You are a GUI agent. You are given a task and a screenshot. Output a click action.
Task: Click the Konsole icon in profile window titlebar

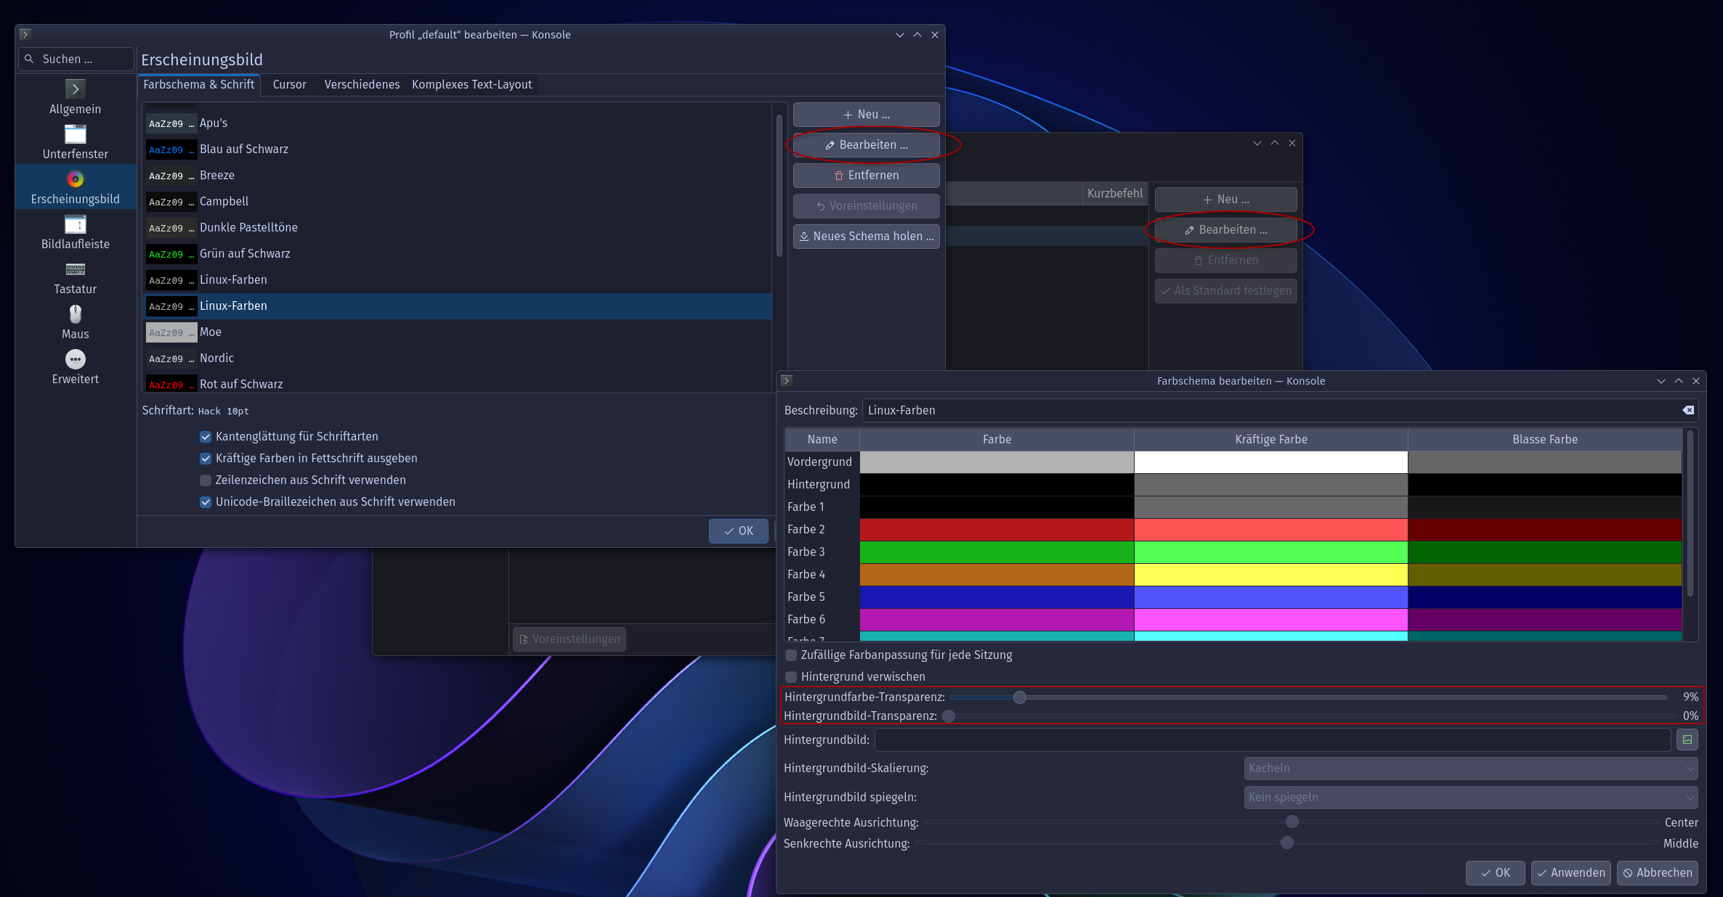[x=25, y=34]
